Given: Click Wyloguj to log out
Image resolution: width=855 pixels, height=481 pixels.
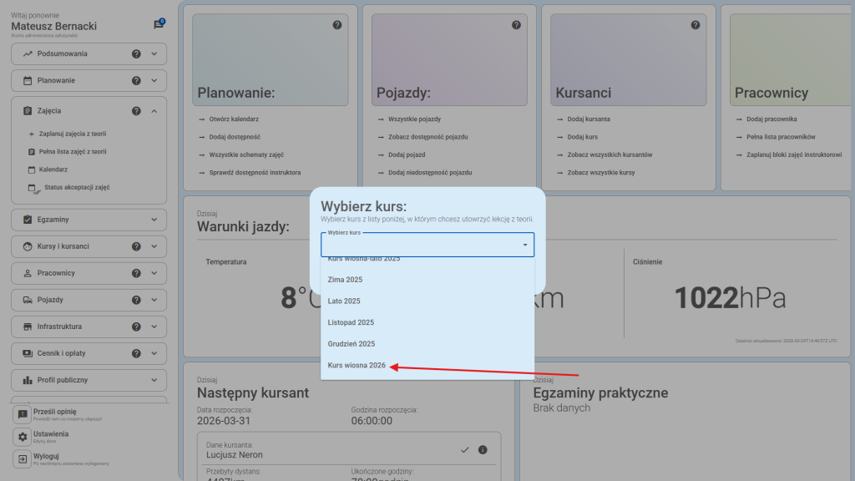Looking at the screenshot, I should [x=46, y=457].
